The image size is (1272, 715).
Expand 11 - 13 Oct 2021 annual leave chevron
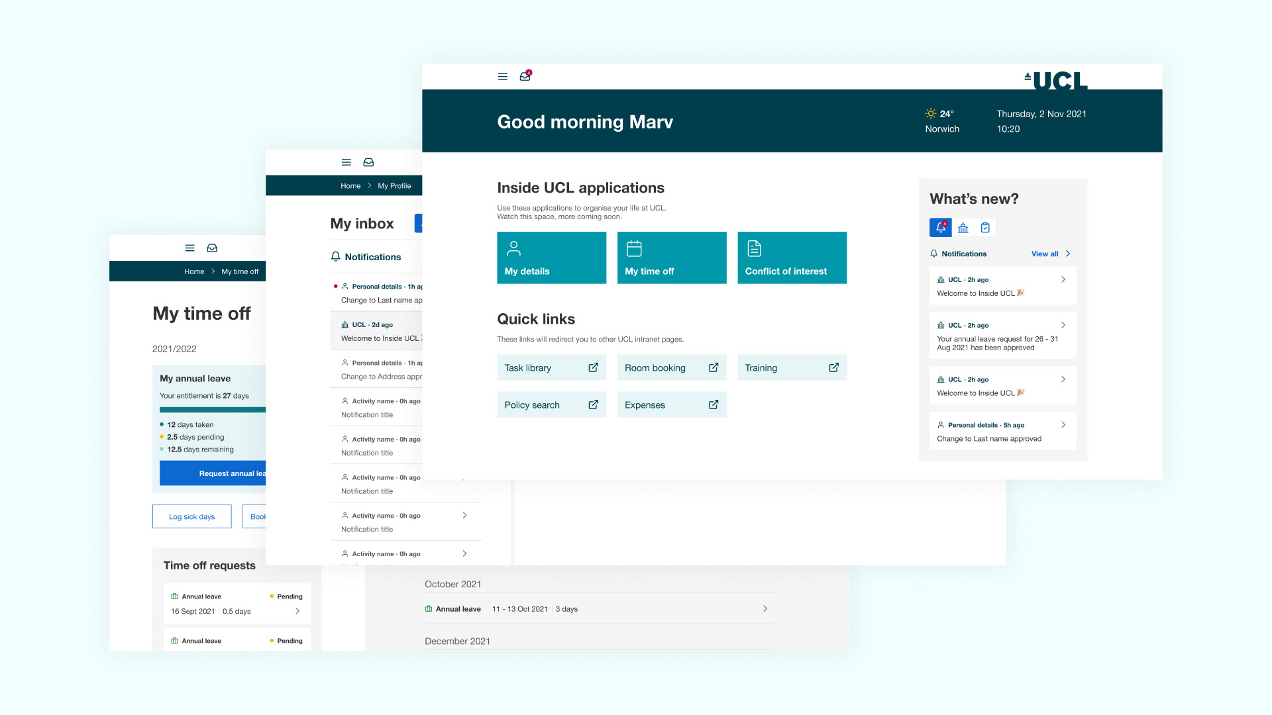[765, 608]
